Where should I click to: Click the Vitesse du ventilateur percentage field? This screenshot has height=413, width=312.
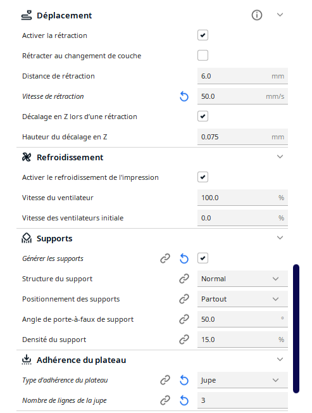tap(242, 198)
